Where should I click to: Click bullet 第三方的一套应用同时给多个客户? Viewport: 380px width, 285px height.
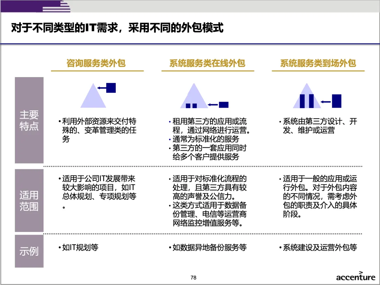tap(208, 152)
